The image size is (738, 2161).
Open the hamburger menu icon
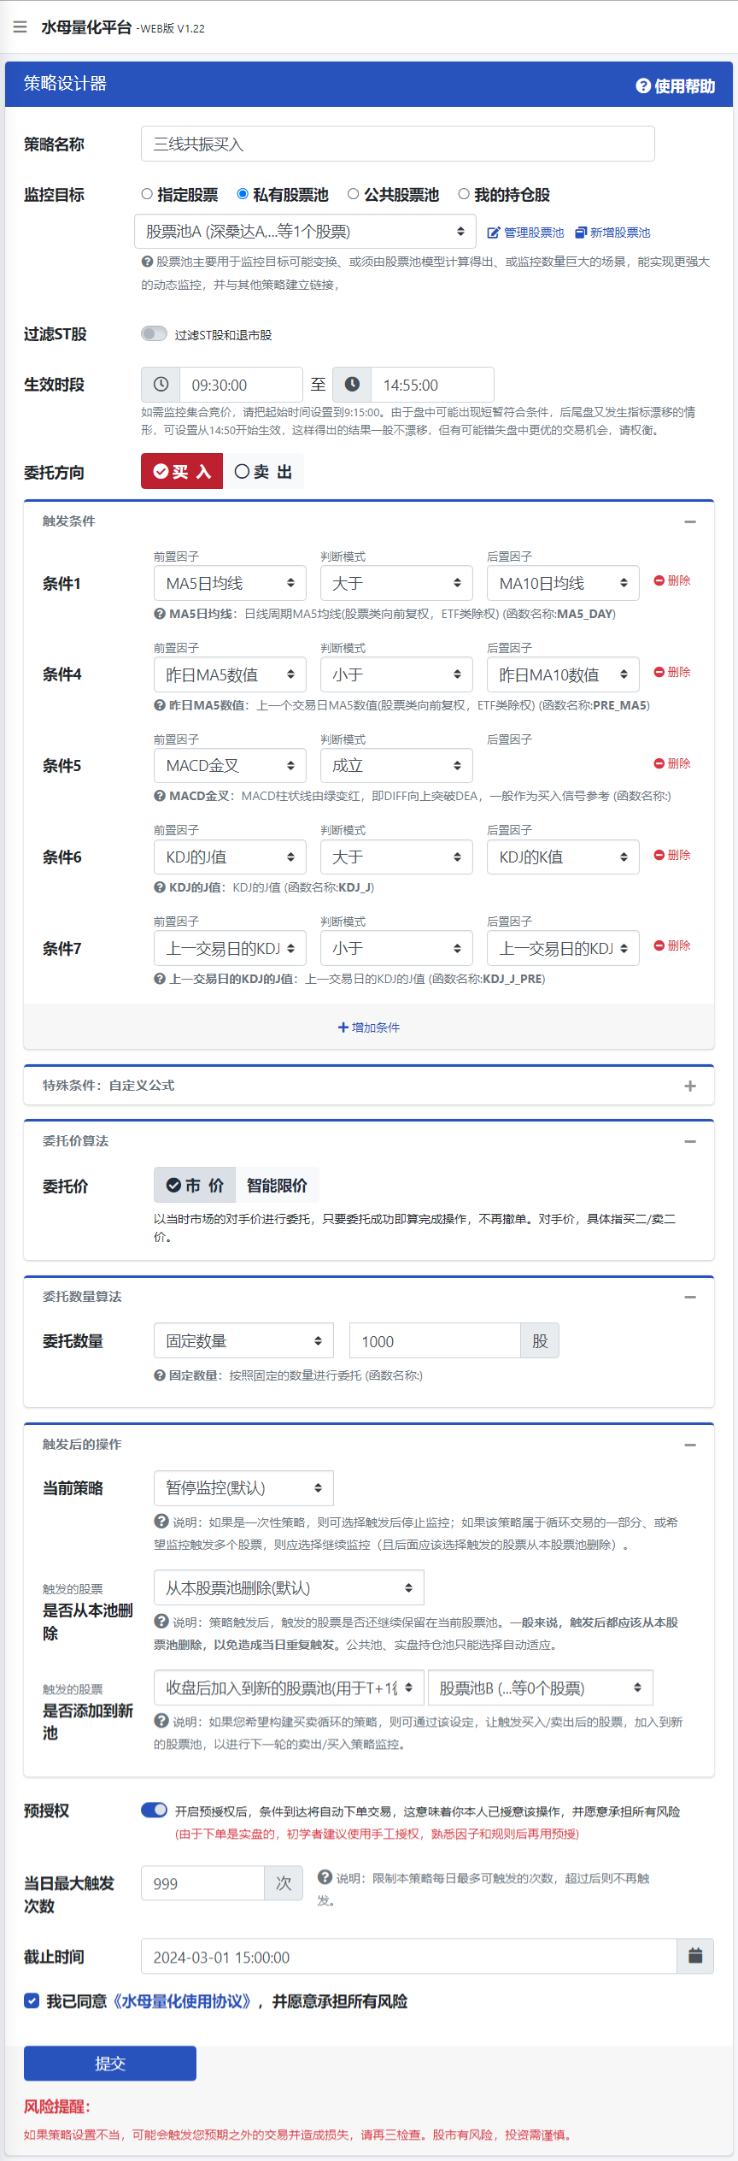pos(20,27)
